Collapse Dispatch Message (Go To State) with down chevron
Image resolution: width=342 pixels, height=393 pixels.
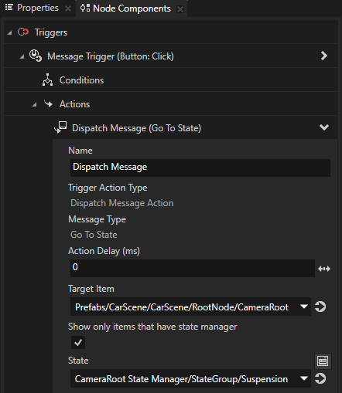(x=324, y=127)
